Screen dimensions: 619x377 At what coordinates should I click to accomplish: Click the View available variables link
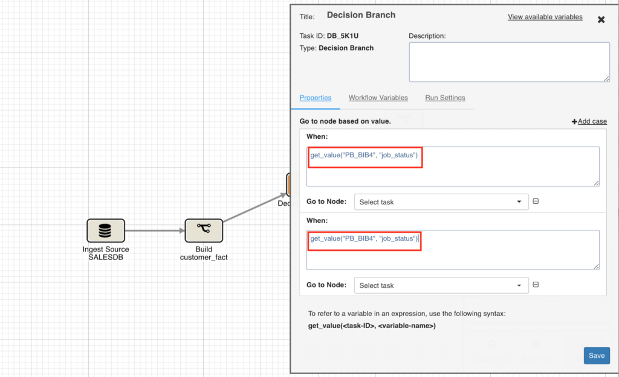545,17
